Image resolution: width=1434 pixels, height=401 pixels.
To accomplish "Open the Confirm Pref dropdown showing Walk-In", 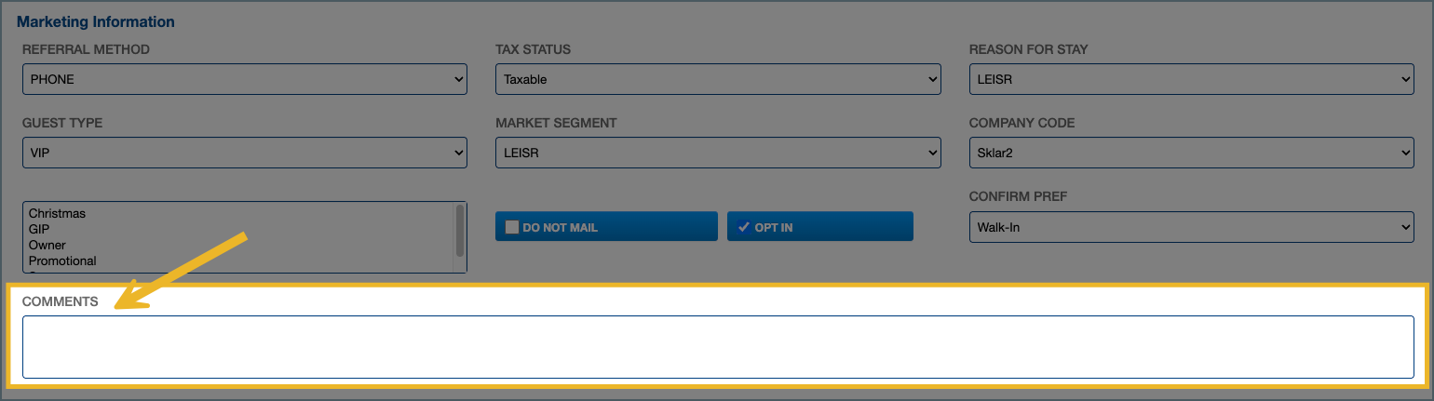I will pos(1191,226).
